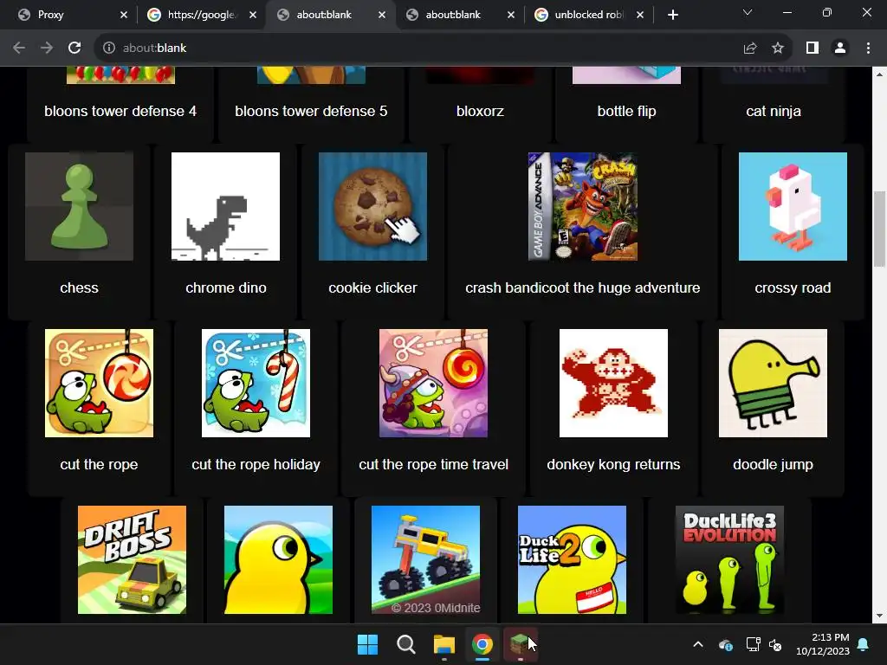The height and width of the screenshot is (665, 887).
Task: Click the bloons tower defense 5 label
Action: click(x=311, y=111)
